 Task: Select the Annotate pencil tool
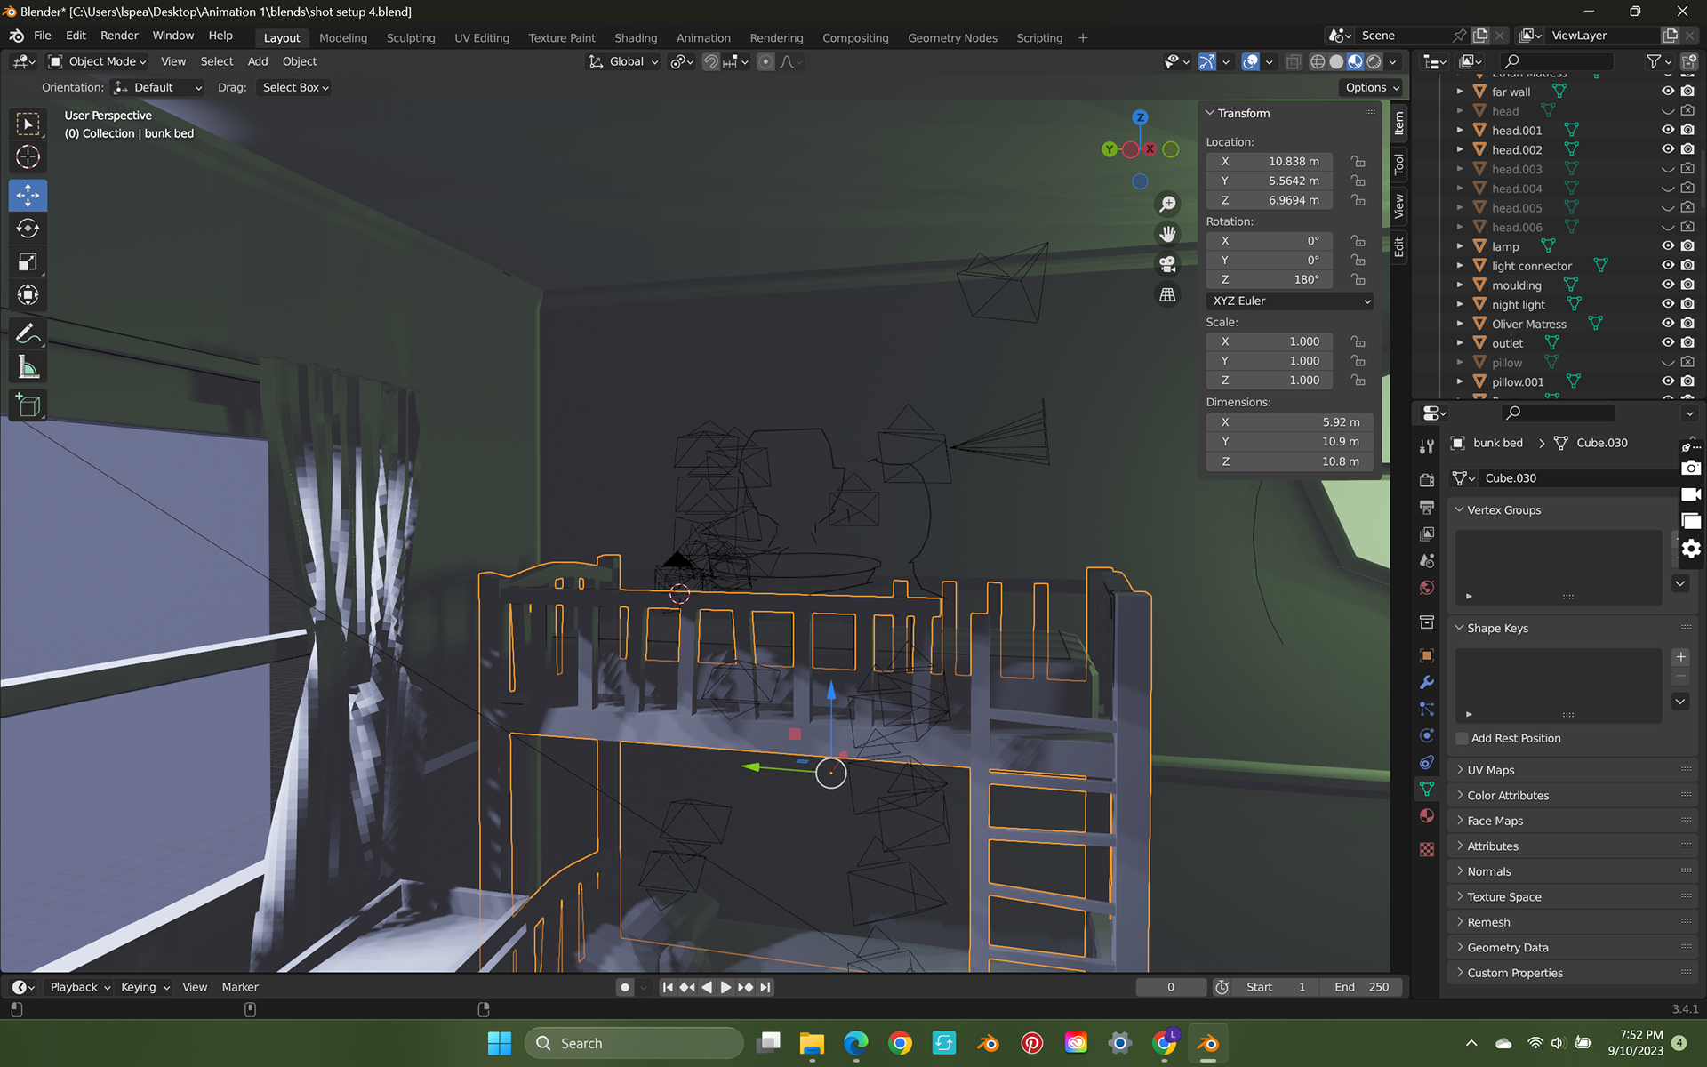click(x=28, y=334)
